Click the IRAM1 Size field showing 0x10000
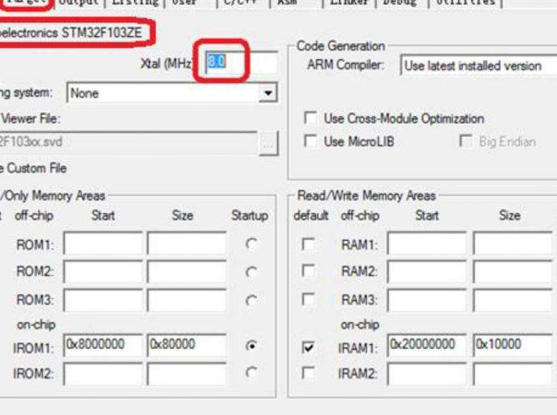Screen dimensions: 557x415 pyautogui.click(x=513, y=345)
